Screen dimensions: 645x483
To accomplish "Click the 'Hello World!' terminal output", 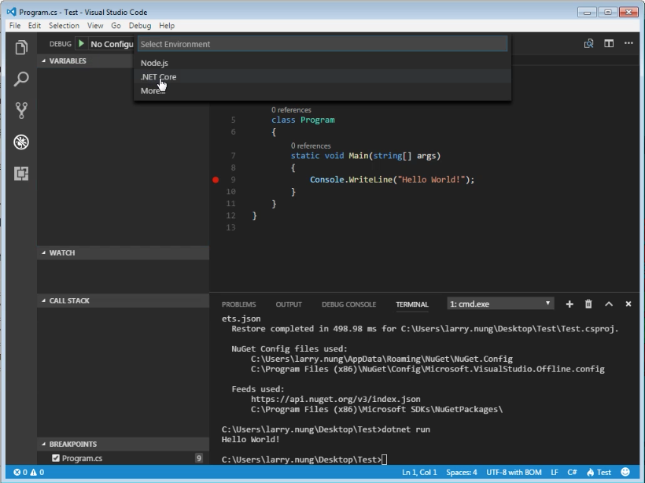I will click(x=250, y=440).
